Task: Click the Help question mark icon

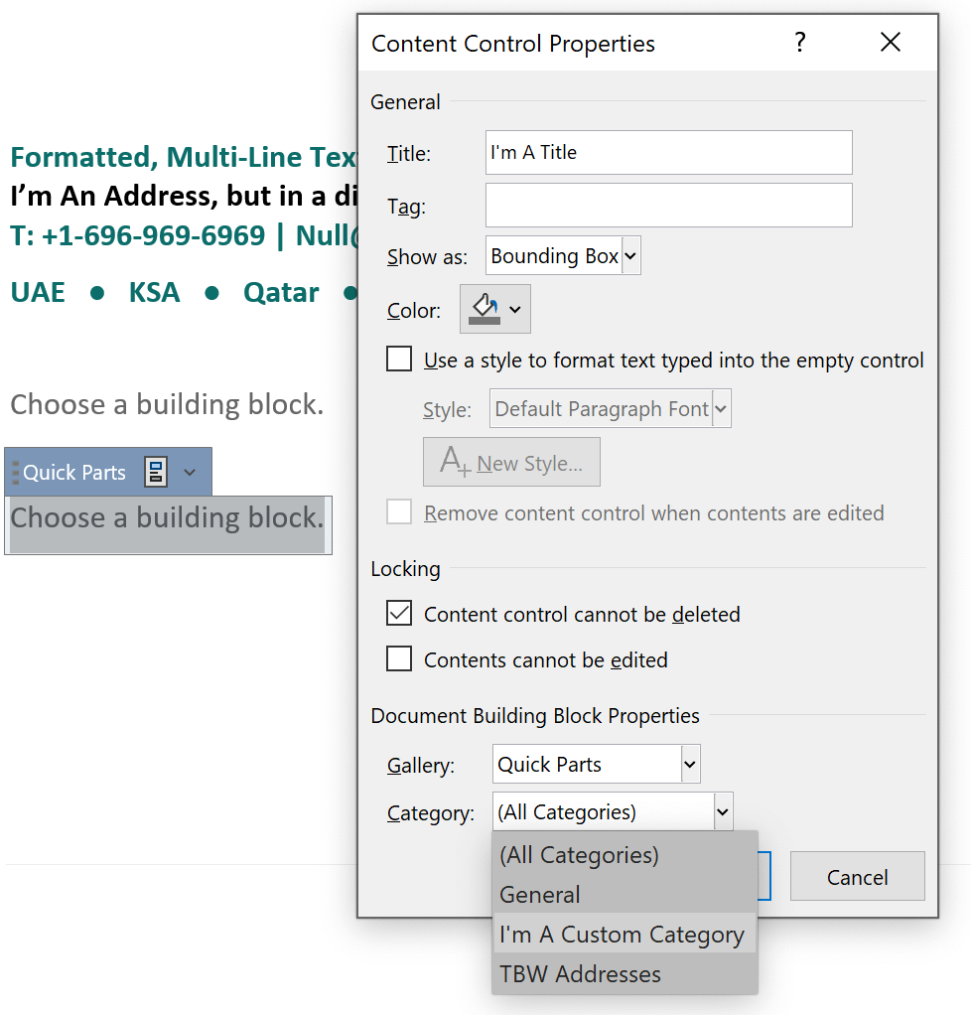Action: click(x=800, y=43)
